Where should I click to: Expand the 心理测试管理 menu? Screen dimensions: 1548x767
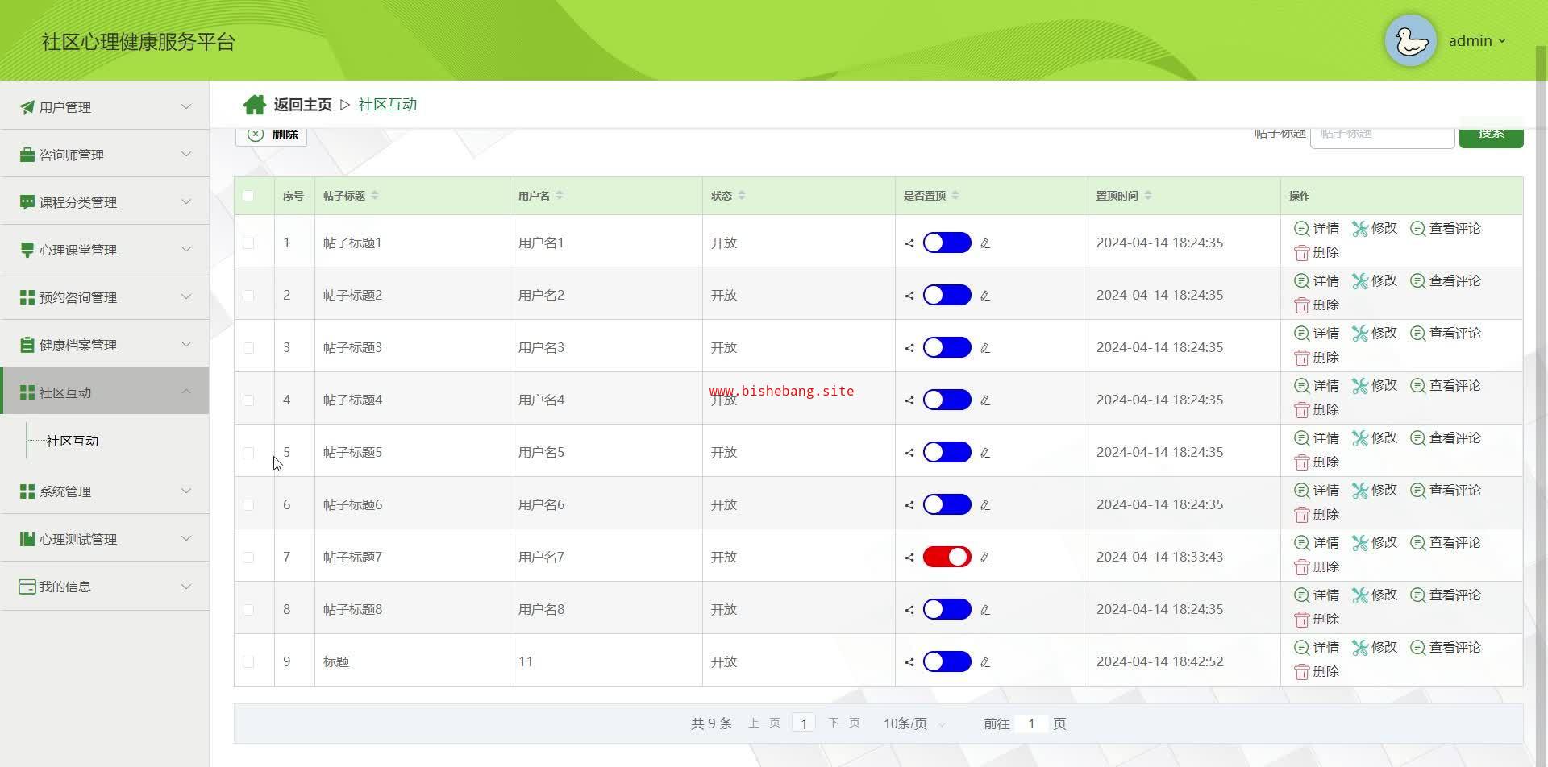click(x=105, y=539)
